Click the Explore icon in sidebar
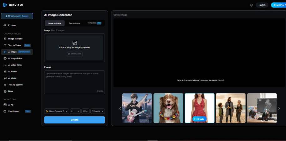 click(x=5, y=25)
